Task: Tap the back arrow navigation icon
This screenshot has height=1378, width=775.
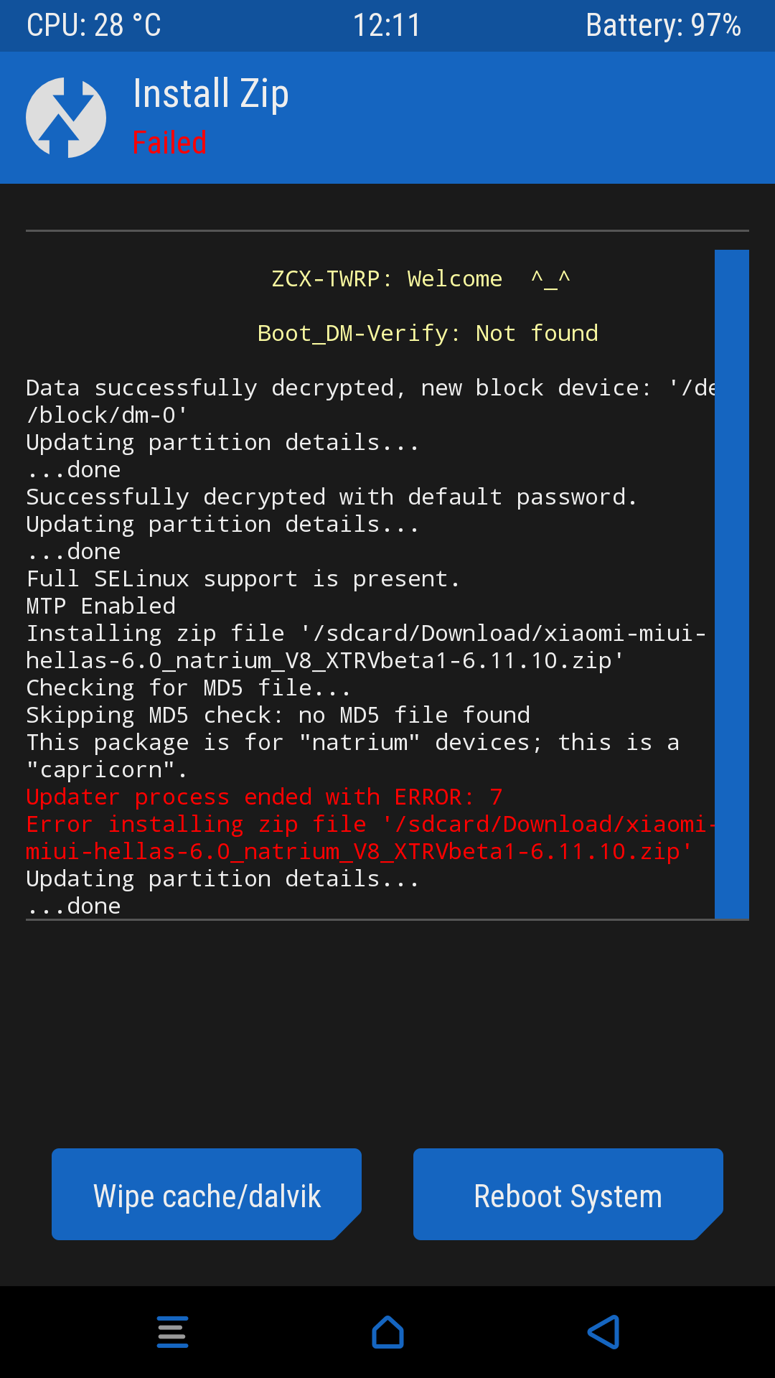Action: click(x=603, y=1332)
